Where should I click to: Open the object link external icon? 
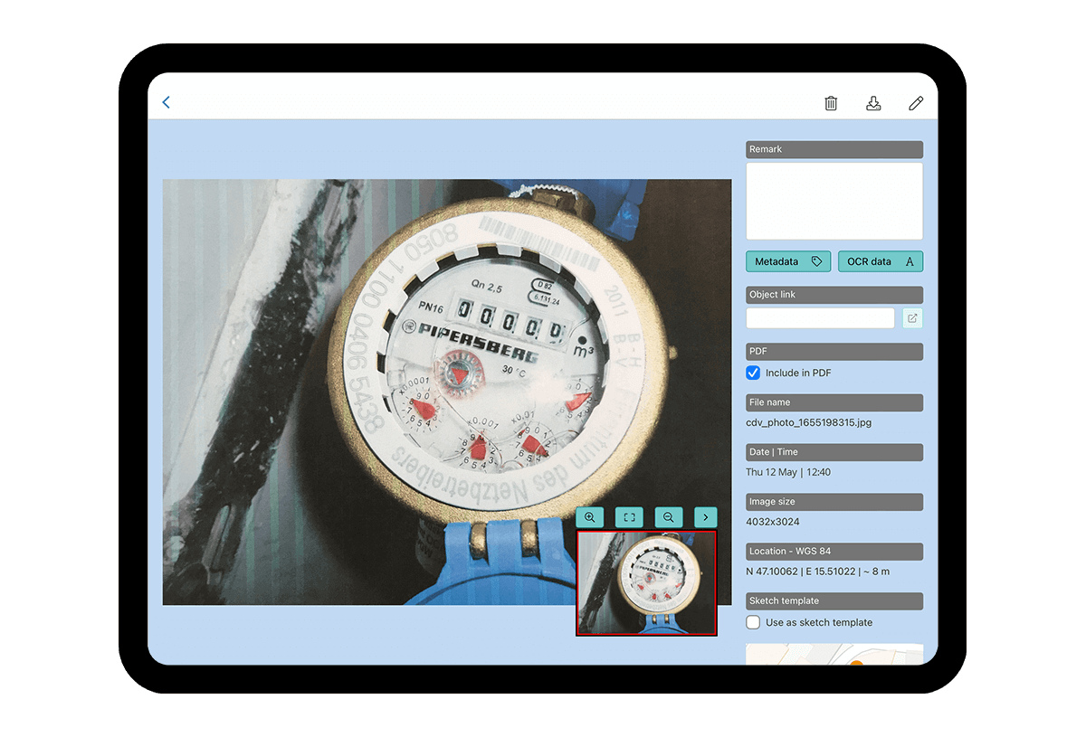coord(912,318)
